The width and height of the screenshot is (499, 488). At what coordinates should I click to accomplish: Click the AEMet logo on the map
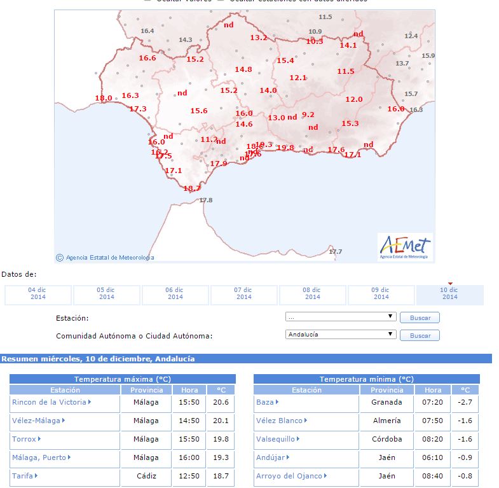click(x=404, y=246)
